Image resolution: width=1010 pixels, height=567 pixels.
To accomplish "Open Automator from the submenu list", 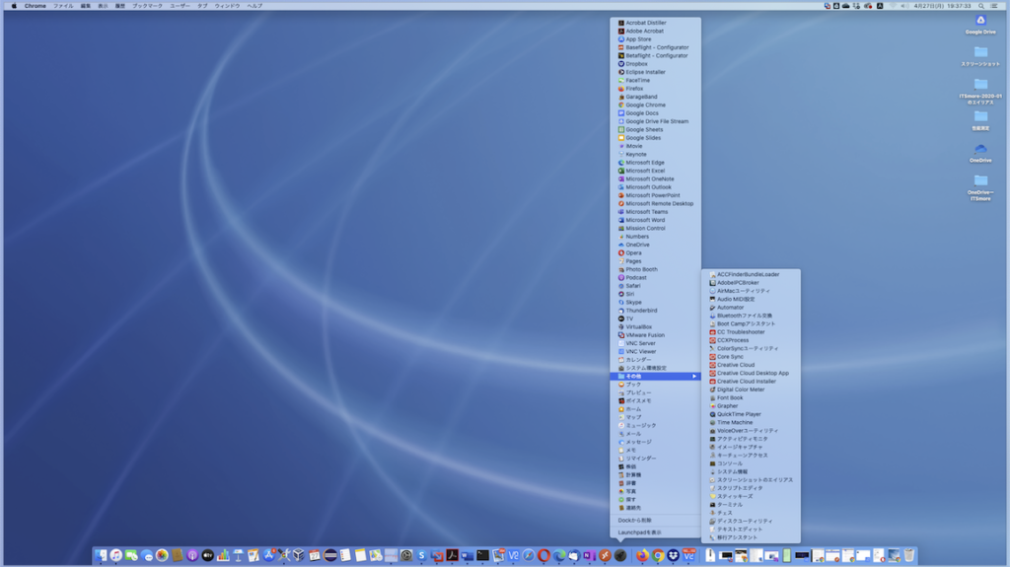I will pyautogui.click(x=731, y=308).
